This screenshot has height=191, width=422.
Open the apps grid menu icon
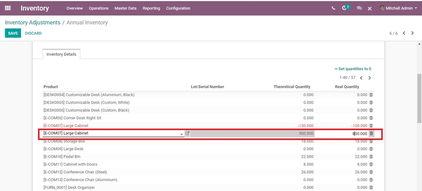pos(8,8)
